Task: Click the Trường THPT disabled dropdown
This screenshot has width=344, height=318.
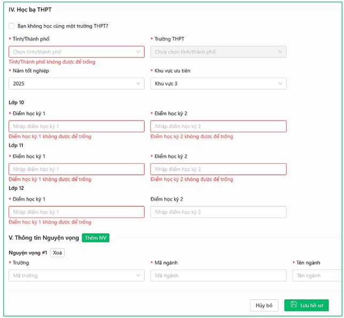Action: pos(218,52)
